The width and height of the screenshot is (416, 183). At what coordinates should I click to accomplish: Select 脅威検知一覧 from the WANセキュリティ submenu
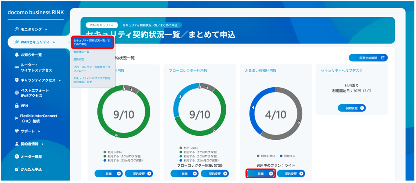[x=81, y=52]
